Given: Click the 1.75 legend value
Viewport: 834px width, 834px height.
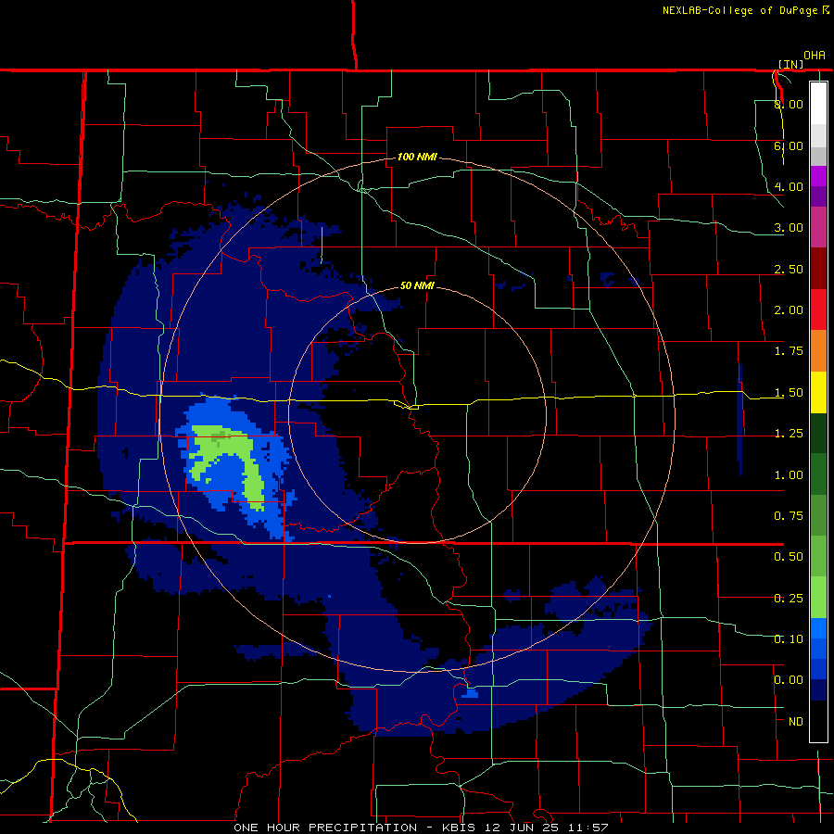Looking at the screenshot, I should (789, 351).
